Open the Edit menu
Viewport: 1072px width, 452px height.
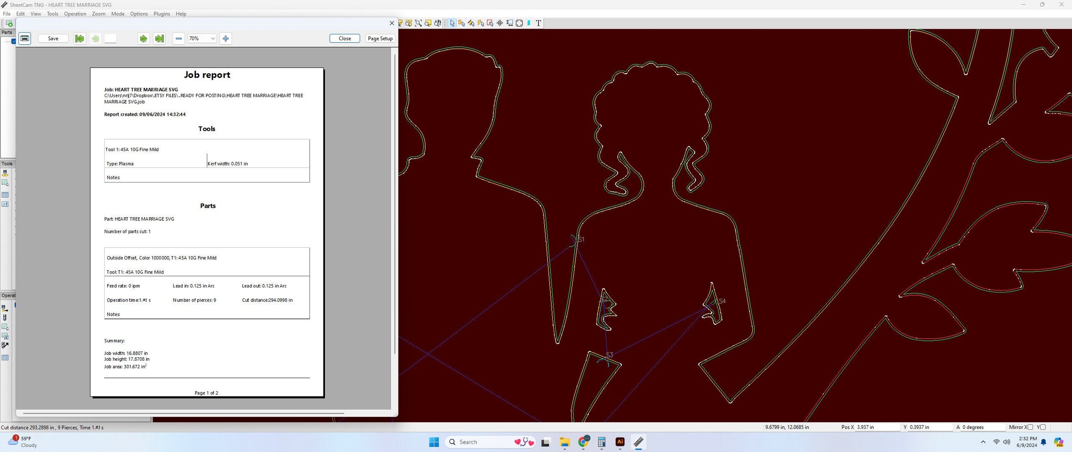tap(21, 14)
